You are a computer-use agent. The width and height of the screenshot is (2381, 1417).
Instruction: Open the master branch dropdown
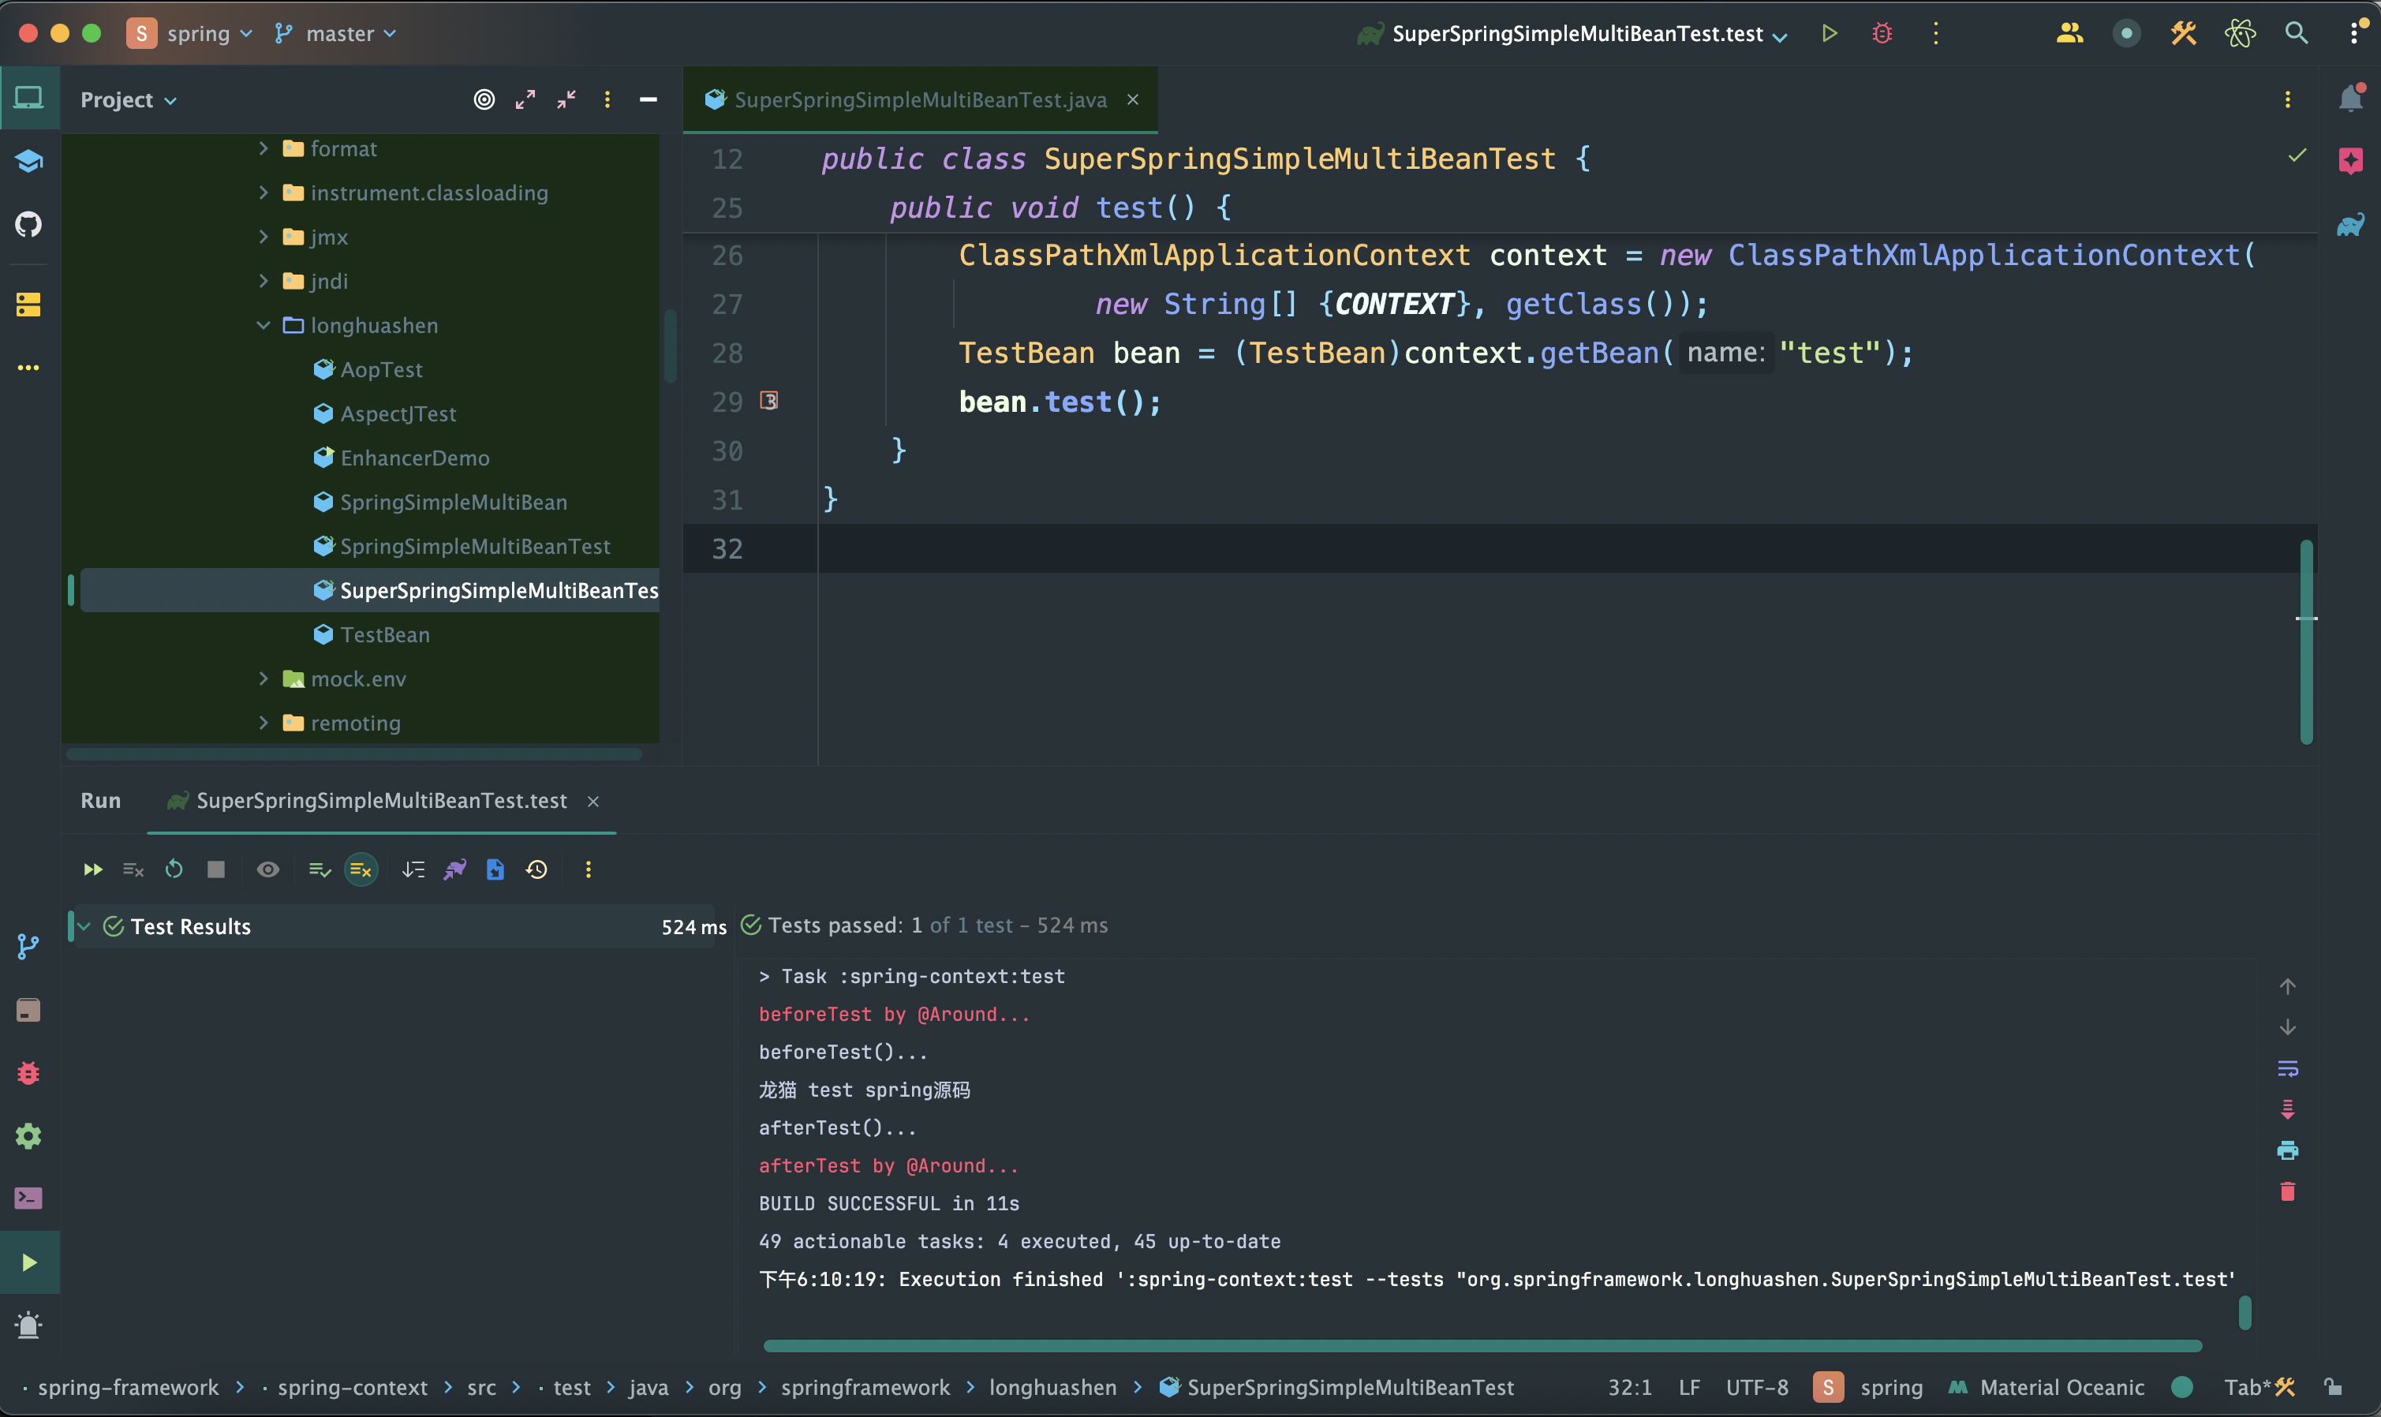336,32
